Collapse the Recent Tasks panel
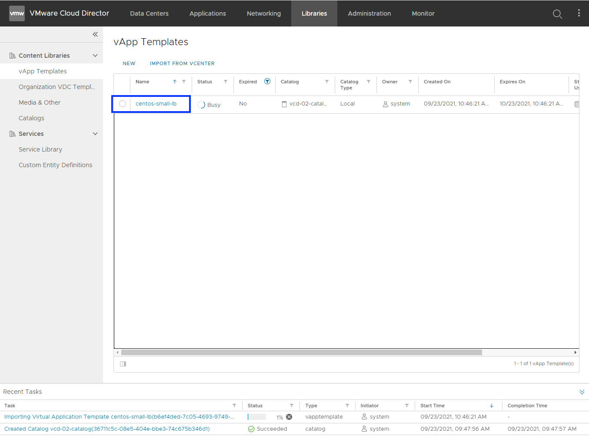 click(582, 392)
